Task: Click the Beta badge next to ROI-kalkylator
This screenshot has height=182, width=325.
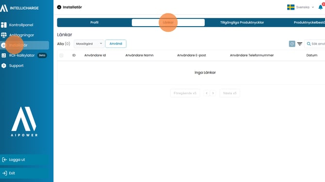Action: pos(42,55)
